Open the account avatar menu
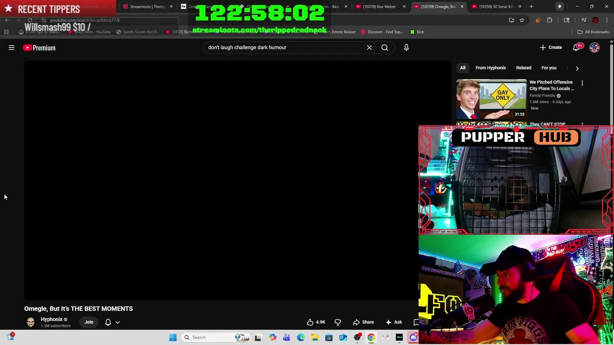Viewport: 614px width, 345px height. [594, 47]
